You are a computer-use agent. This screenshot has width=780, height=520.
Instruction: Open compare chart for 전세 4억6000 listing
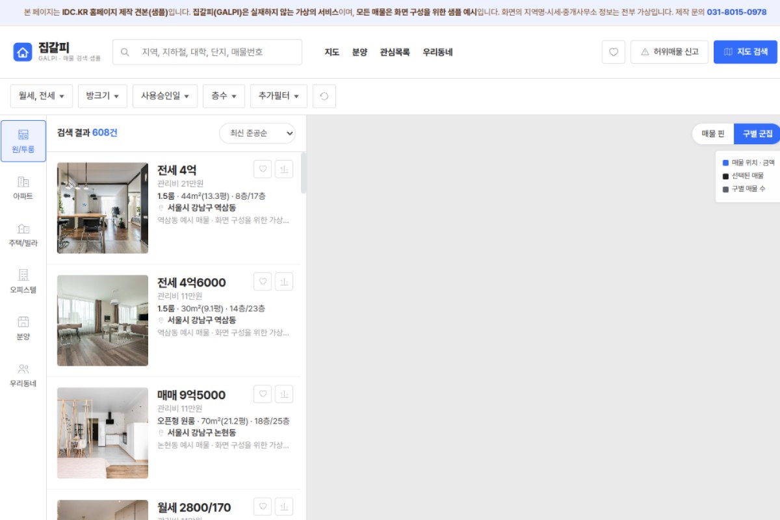[x=284, y=281]
